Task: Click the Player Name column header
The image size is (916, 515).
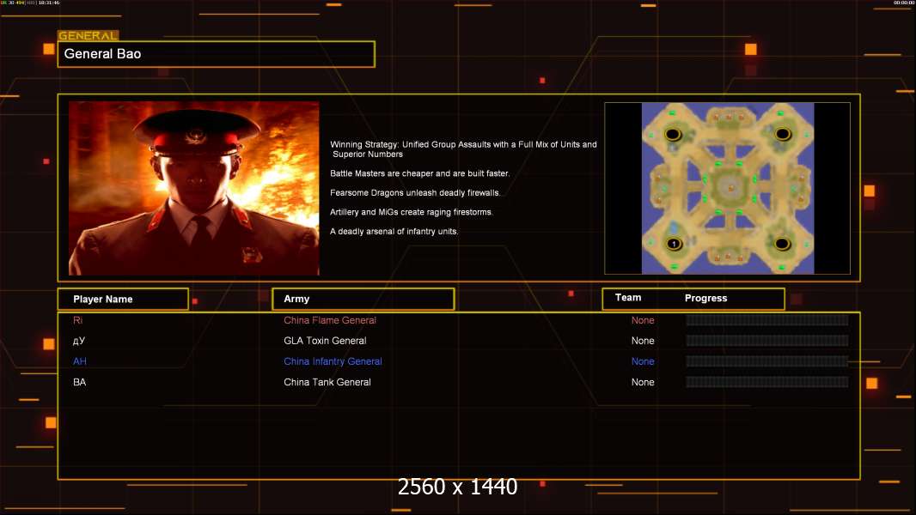Action: [x=123, y=300]
